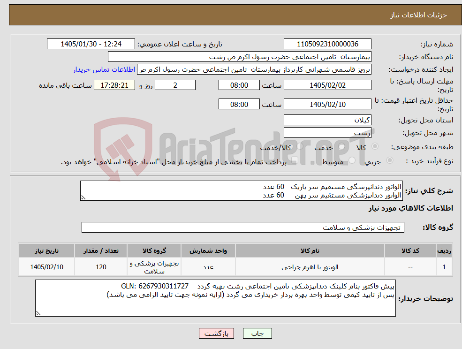
Task: Click the remaining days field showing 2
Action: pos(175,85)
